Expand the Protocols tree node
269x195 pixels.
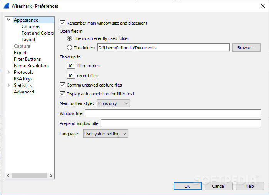tap(8, 72)
